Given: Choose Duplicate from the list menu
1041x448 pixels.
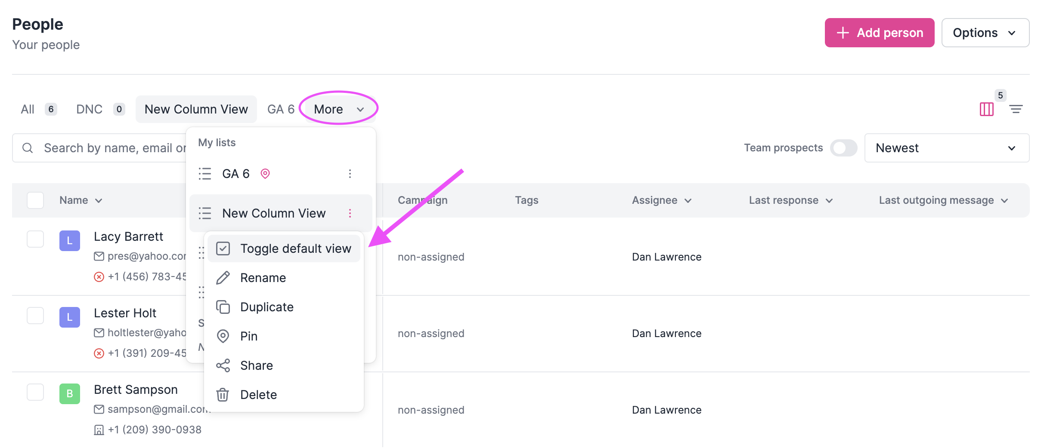Looking at the screenshot, I should [x=266, y=307].
